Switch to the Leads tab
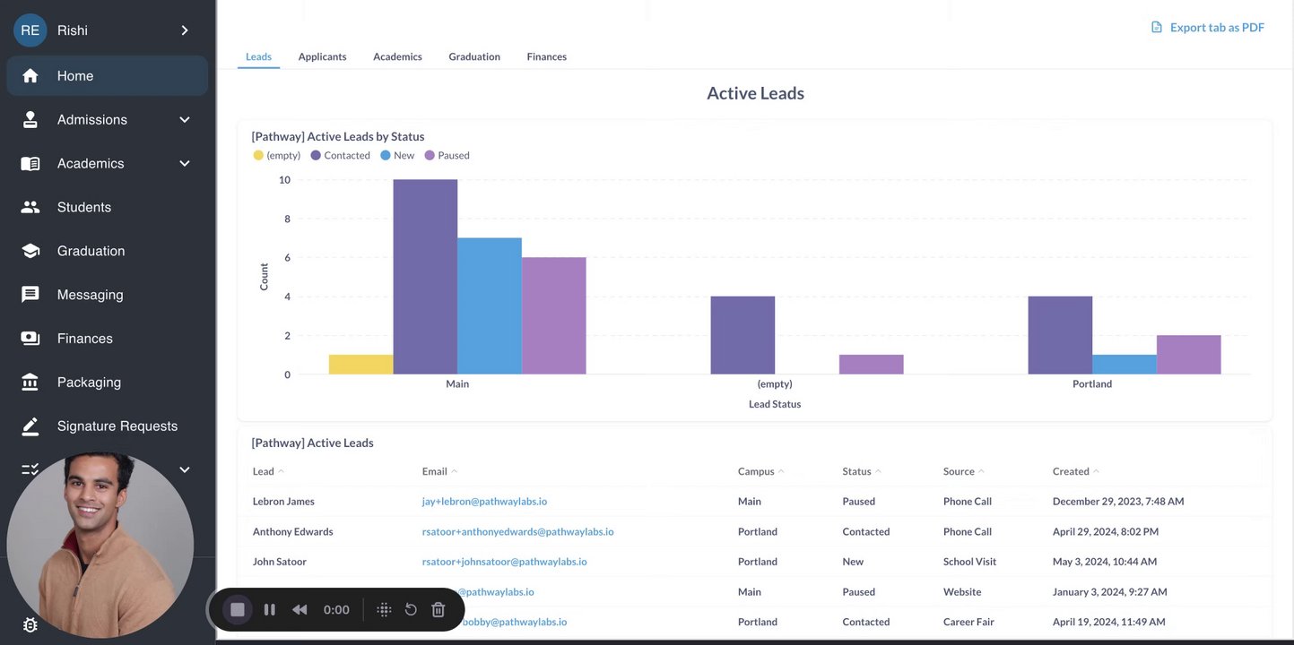Screen dimensions: 1294x645 click(x=258, y=56)
